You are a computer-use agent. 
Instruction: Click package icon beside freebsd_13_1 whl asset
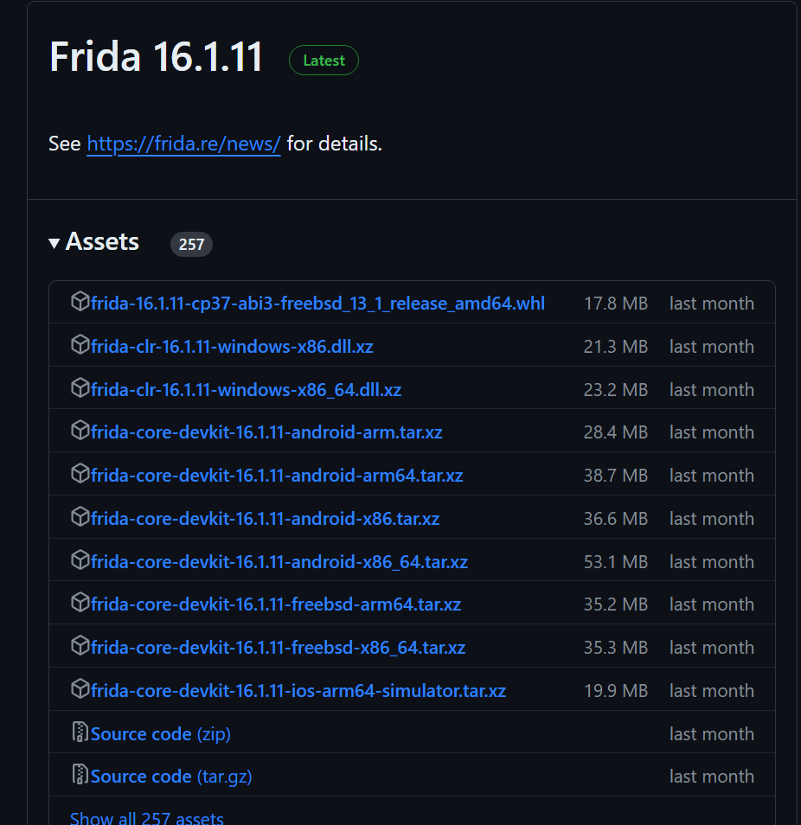(80, 302)
